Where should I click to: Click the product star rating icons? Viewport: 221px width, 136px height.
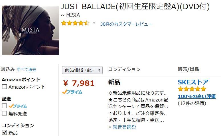(x=75, y=23)
